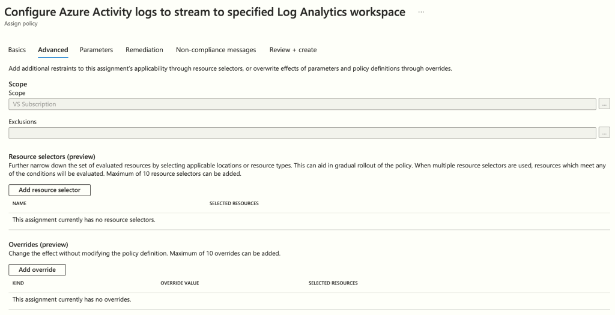
Task: Go to the Parameters tab
Action: 96,50
